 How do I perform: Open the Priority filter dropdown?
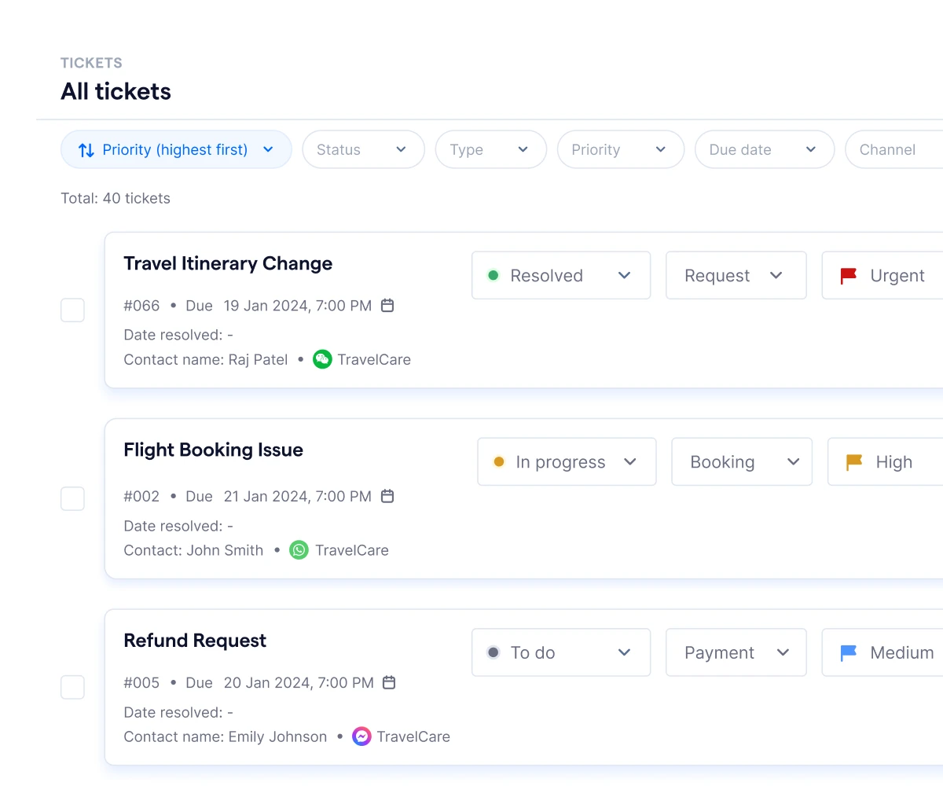(x=621, y=149)
